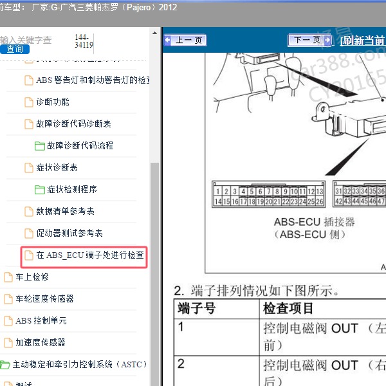This screenshot has height=386, width=386.
Task: Click document icon beside 故障诊断代码诊断表
Action: [x=29, y=124]
